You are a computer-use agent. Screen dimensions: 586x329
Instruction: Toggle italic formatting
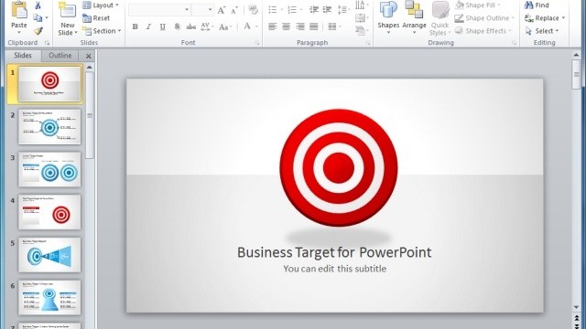(x=148, y=27)
